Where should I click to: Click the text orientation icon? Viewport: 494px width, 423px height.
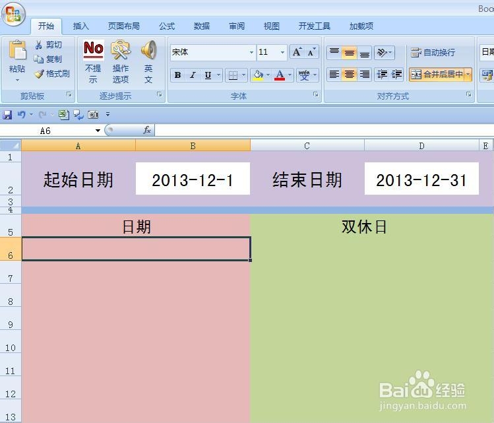coord(381,52)
